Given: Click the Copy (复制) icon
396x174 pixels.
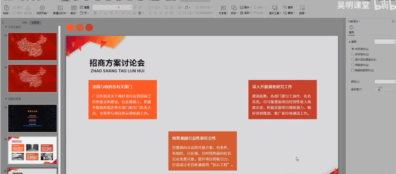Looking at the screenshot, I should pos(14,13).
